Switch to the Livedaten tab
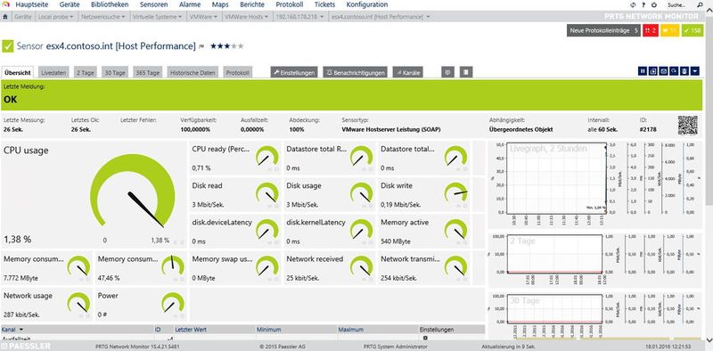The height and width of the screenshot is (351, 713). click(53, 72)
